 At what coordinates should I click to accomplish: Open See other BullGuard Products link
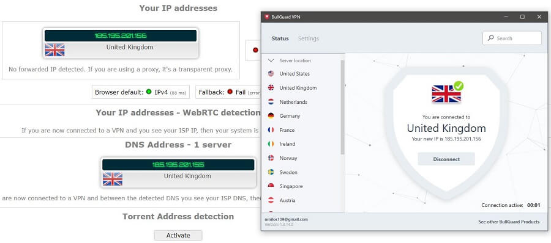(x=509, y=222)
